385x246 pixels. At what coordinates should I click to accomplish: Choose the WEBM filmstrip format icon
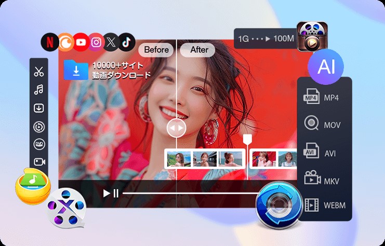[312, 205]
